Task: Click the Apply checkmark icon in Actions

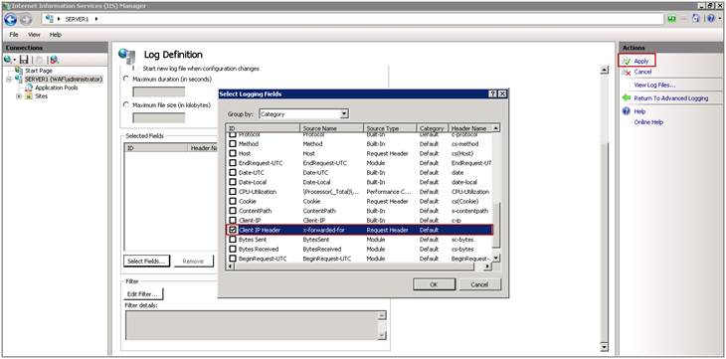Action: [x=627, y=61]
